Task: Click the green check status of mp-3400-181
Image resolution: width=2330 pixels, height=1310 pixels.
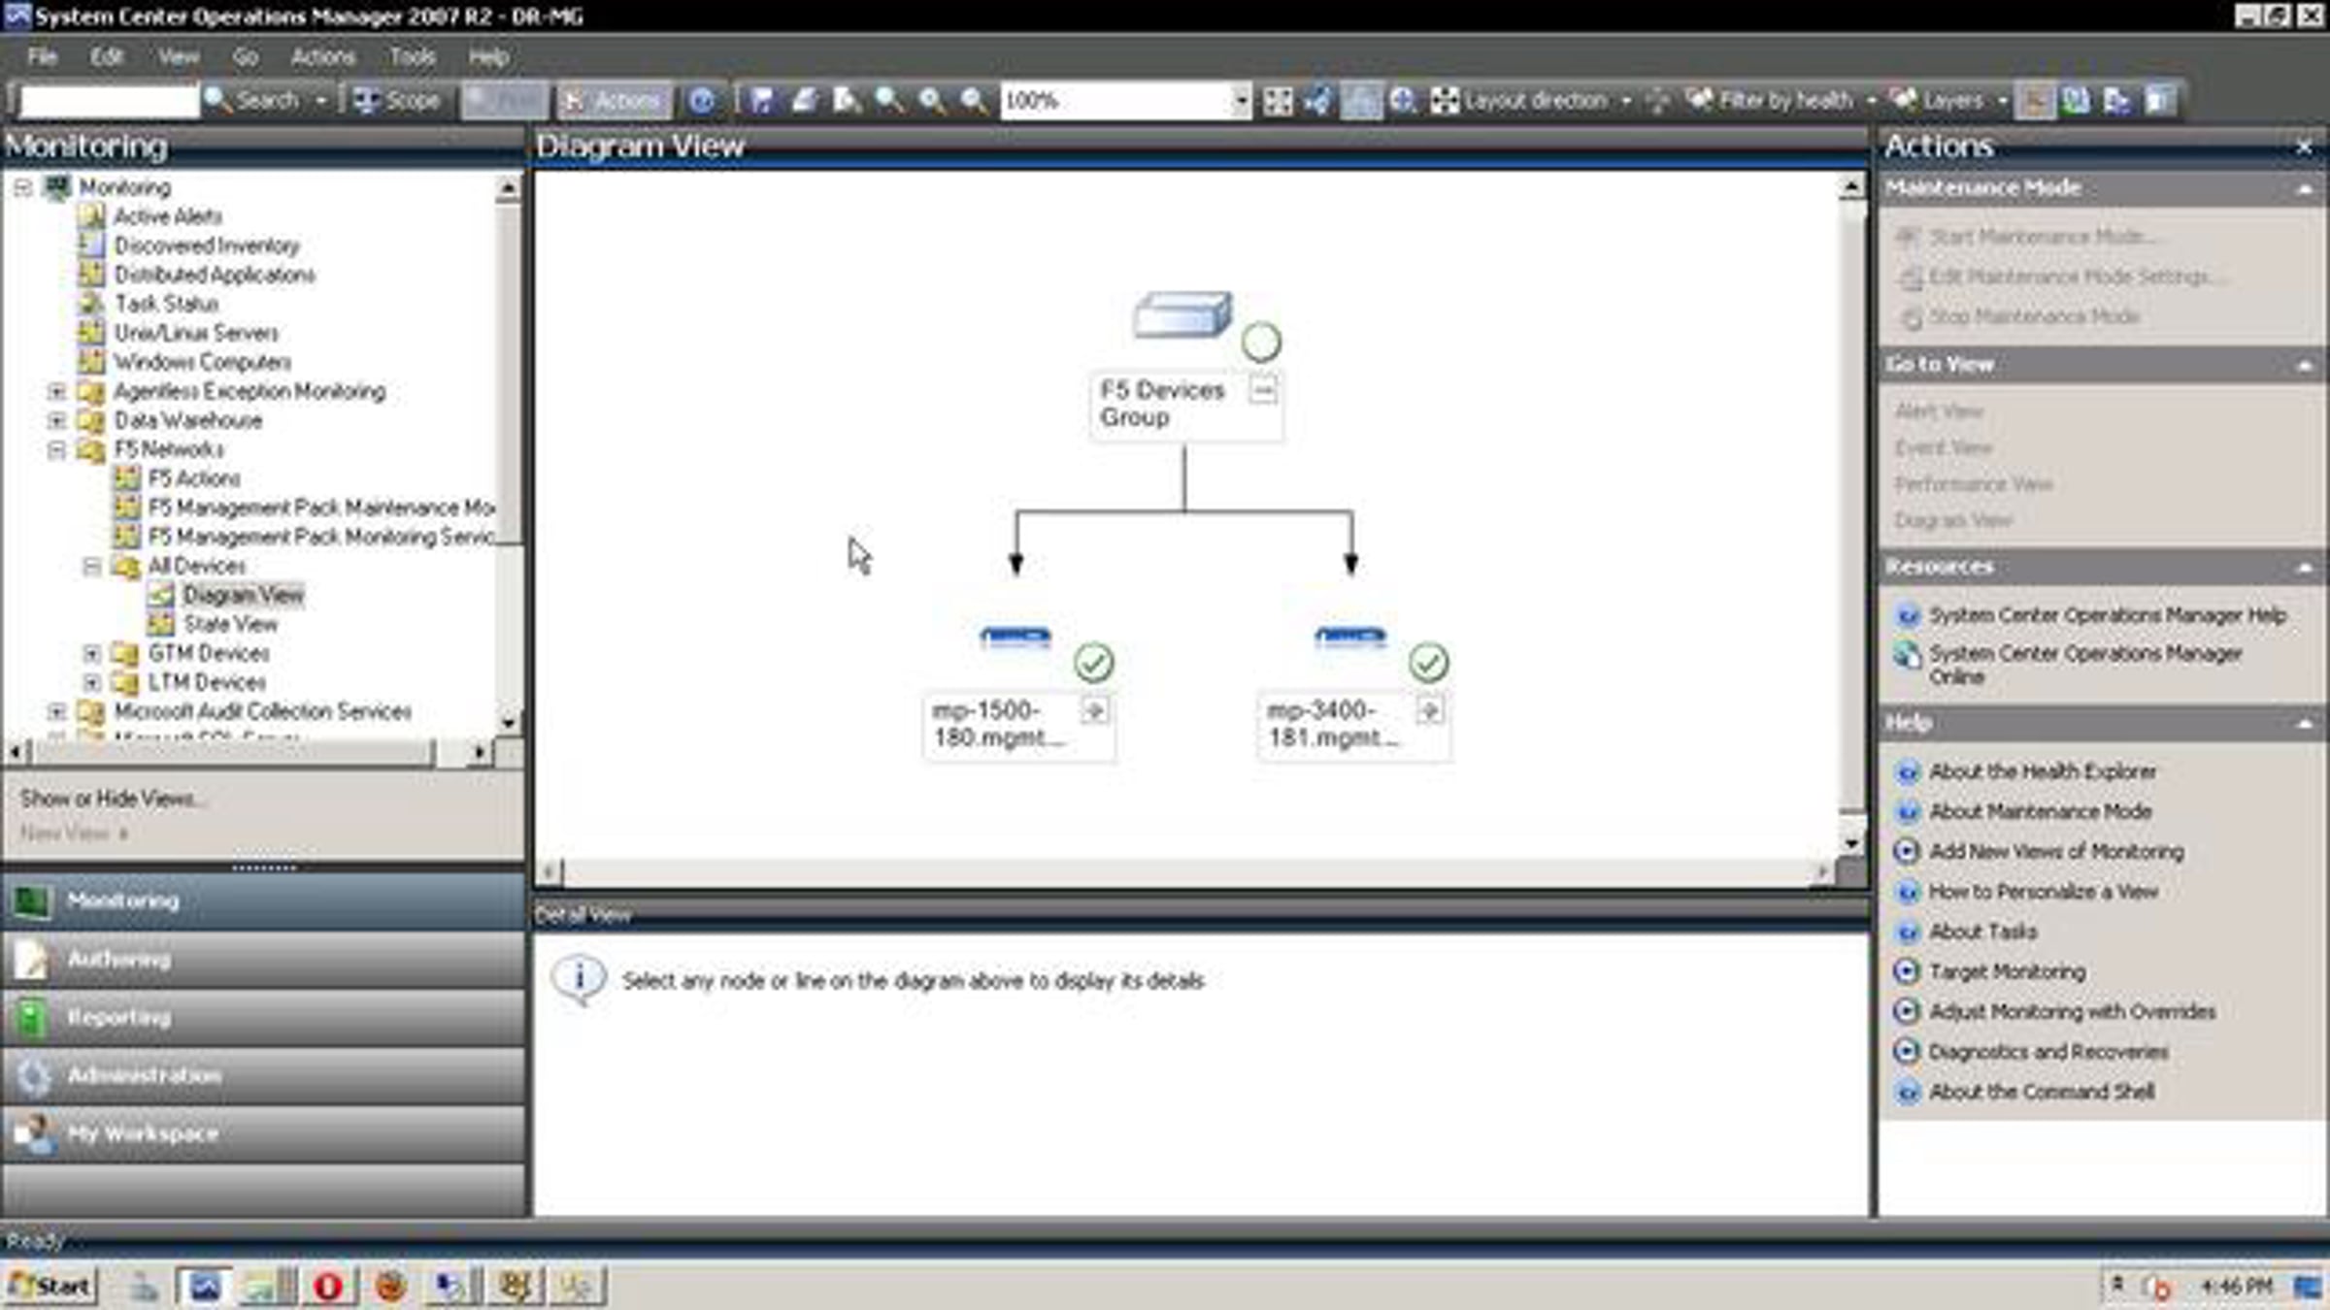Action: (x=1429, y=663)
